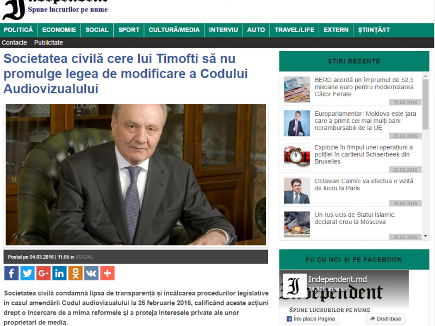Share article on Facebook icon
The width and height of the screenshot is (435, 326).
tap(11, 273)
